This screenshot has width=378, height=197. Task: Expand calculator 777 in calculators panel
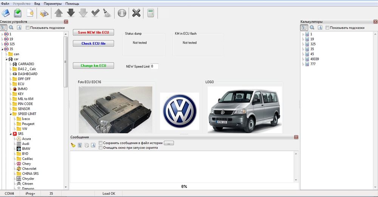pos(303,64)
